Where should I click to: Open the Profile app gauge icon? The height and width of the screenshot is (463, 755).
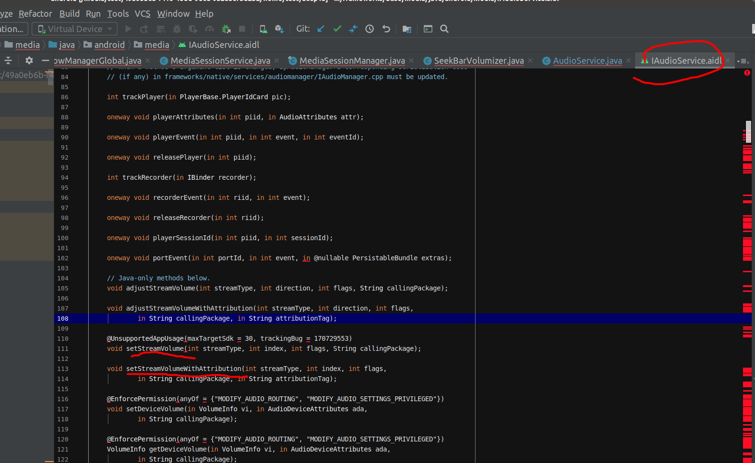(209, 29)
